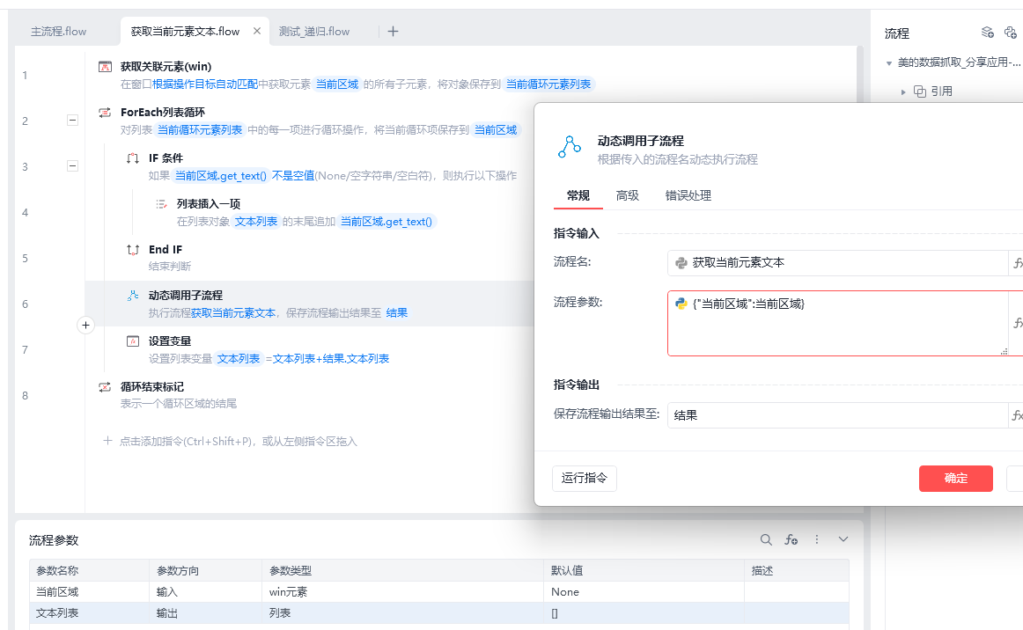Click the first add icon in 流程 panel header

coord(987,32)
